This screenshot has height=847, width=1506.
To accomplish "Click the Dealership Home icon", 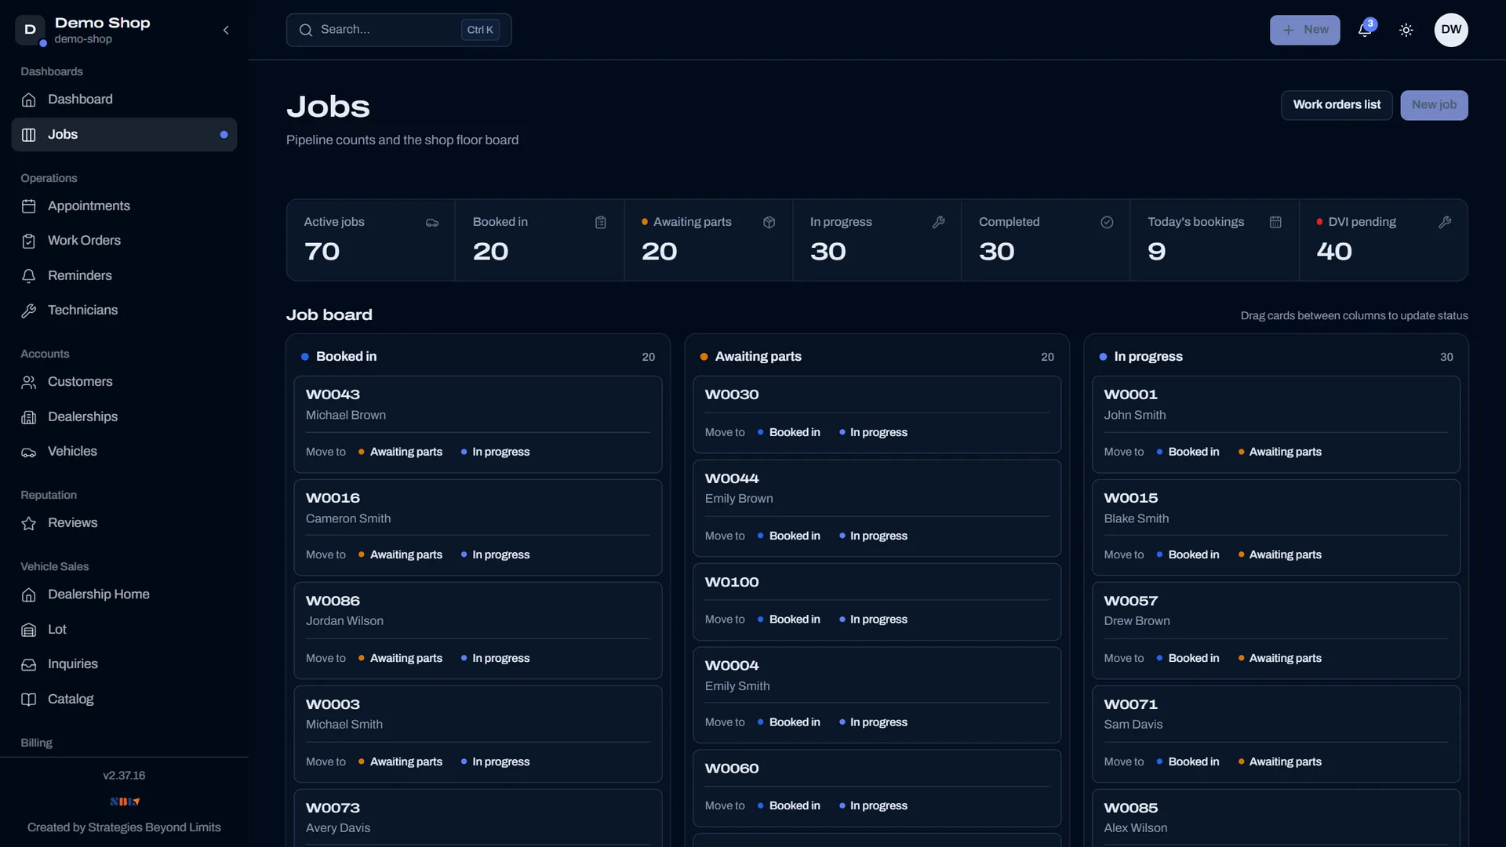I will coord(29,594).
